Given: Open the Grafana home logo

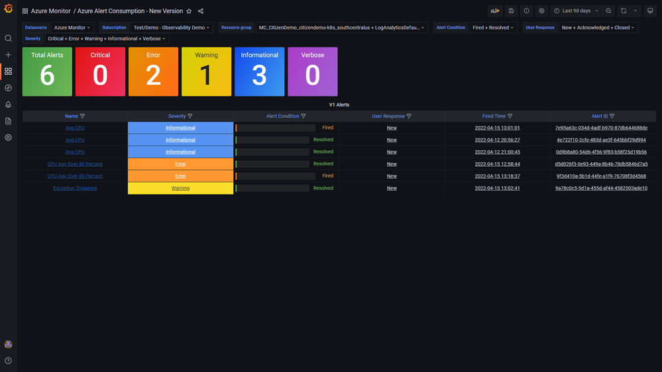Looking at the screenshot, I should click(x=8, y=9).
